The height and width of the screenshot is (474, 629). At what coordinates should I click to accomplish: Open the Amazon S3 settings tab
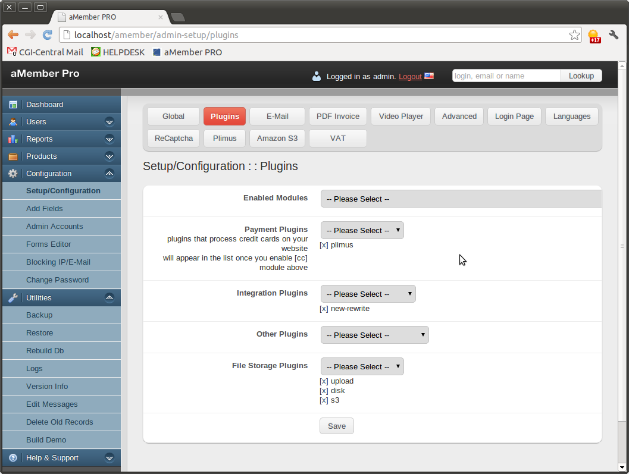277,139
